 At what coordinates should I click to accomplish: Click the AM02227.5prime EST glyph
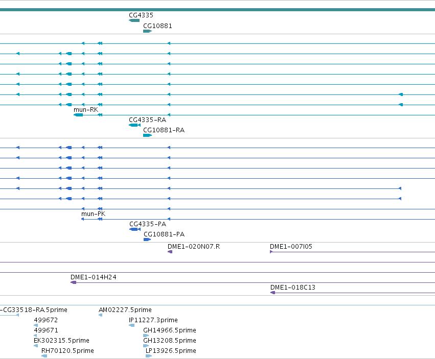pos(100,315)
